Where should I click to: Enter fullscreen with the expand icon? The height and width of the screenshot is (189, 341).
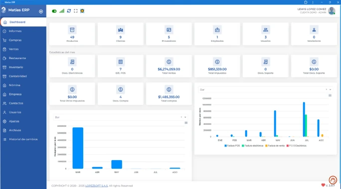(75, 11)
